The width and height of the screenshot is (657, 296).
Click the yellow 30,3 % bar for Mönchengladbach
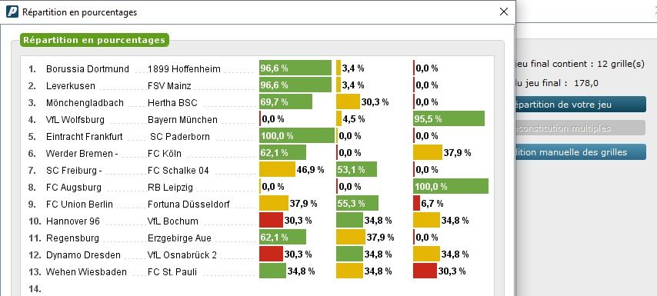(x=348, y=101)
